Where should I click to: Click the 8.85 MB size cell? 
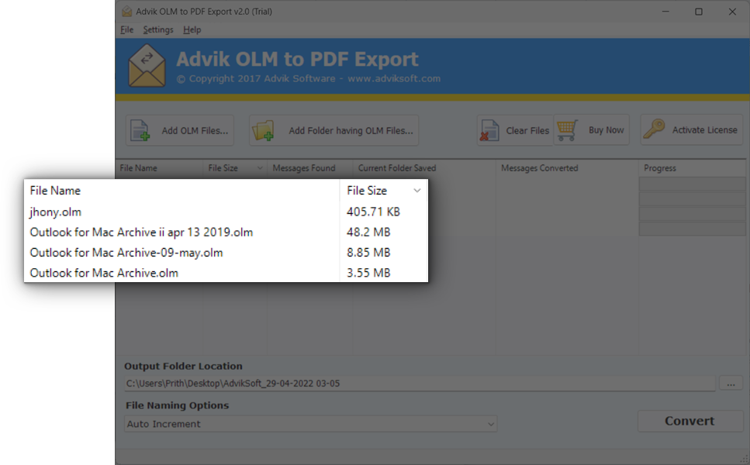click(x=368, y=253)
